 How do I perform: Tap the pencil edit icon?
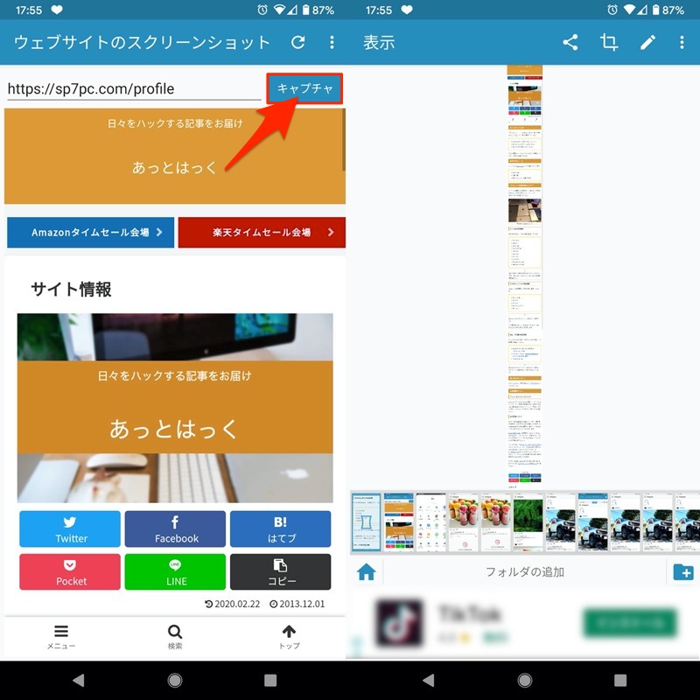pos(647,43)
